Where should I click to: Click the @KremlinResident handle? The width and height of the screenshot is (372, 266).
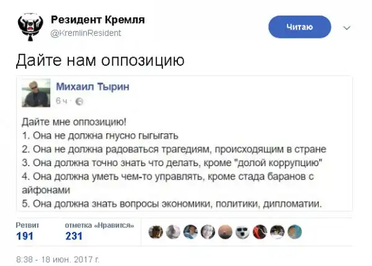click(86, 33)
